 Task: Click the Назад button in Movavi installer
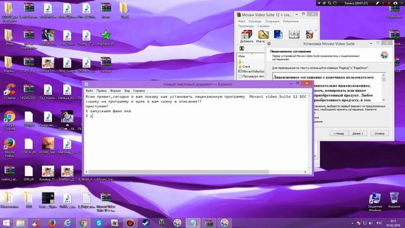339,134
